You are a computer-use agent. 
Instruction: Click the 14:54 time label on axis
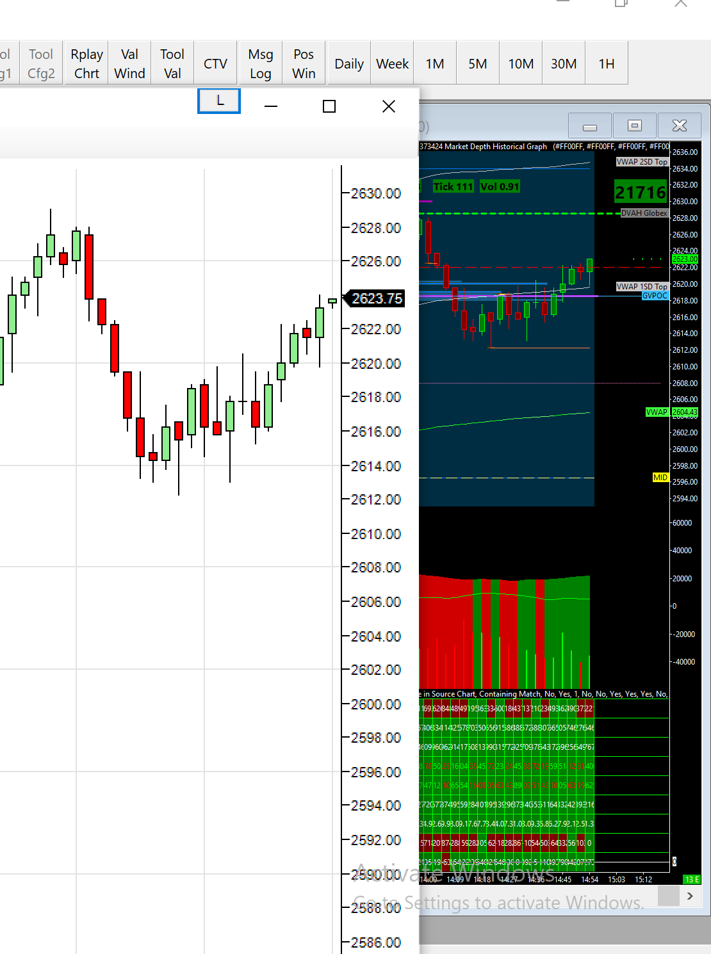[x=589, y=880]
